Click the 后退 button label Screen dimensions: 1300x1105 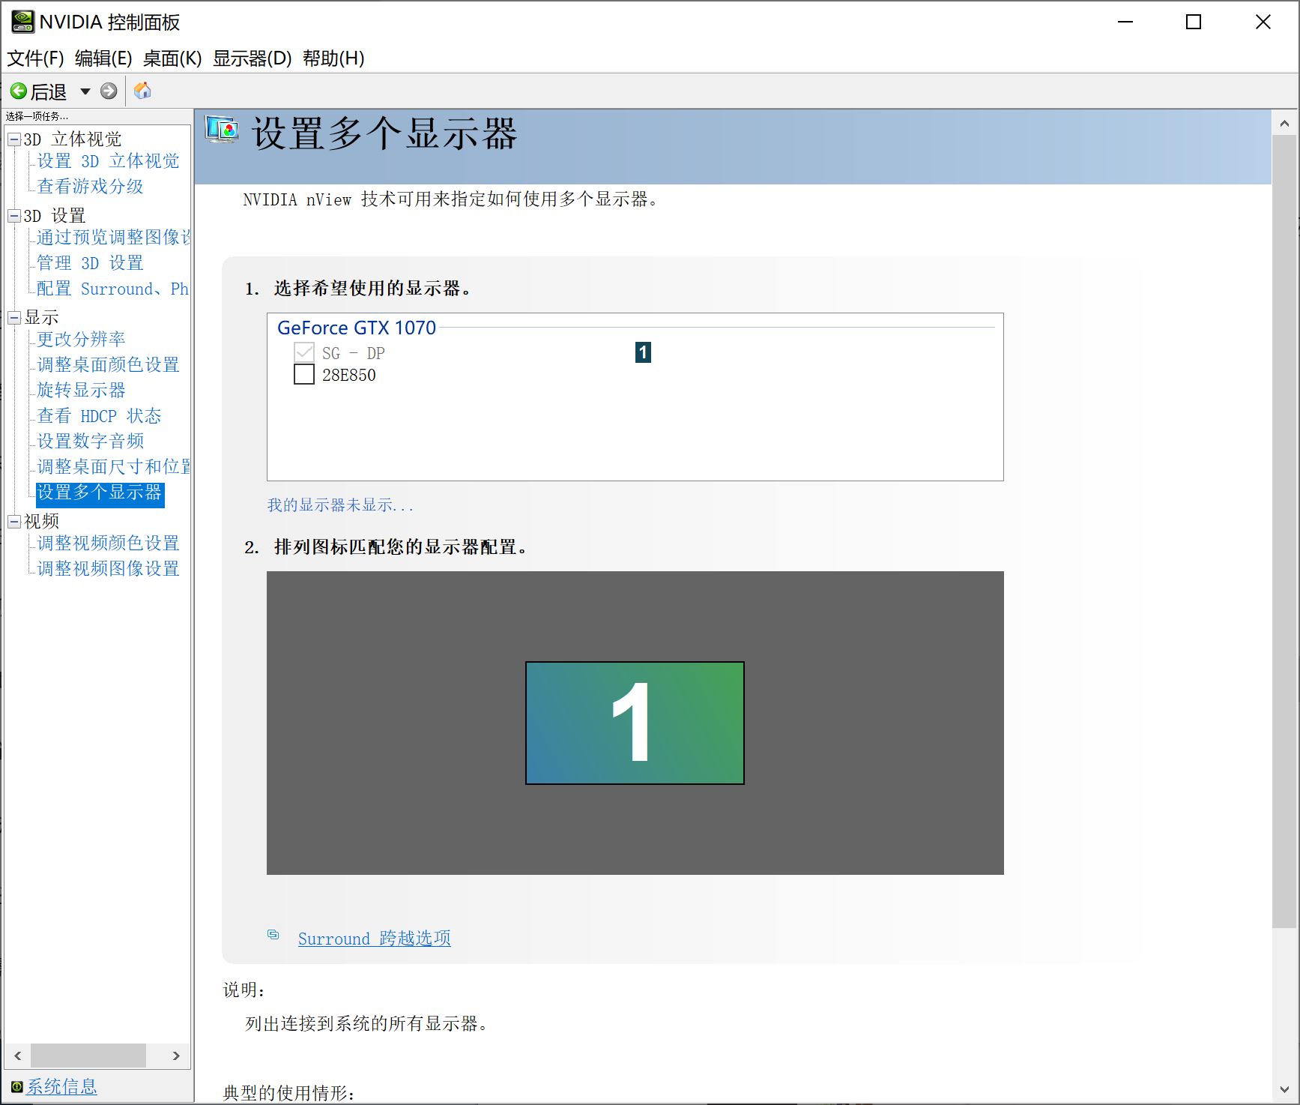coord(49,91)
